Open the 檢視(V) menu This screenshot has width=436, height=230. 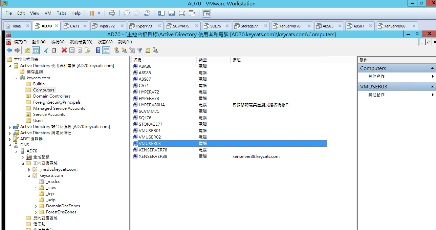pos(58,42)
